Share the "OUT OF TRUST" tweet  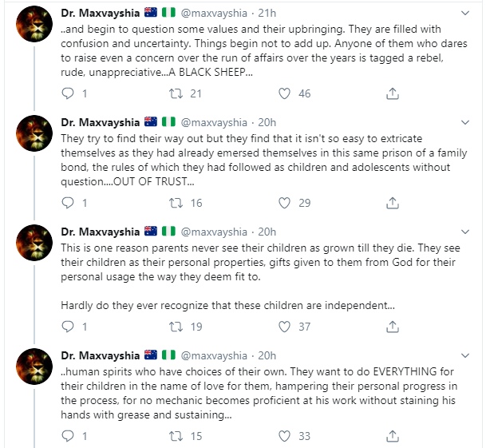[x=392, y=204]
